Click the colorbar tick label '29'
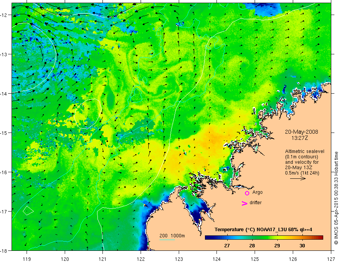 tap(277, 245)
